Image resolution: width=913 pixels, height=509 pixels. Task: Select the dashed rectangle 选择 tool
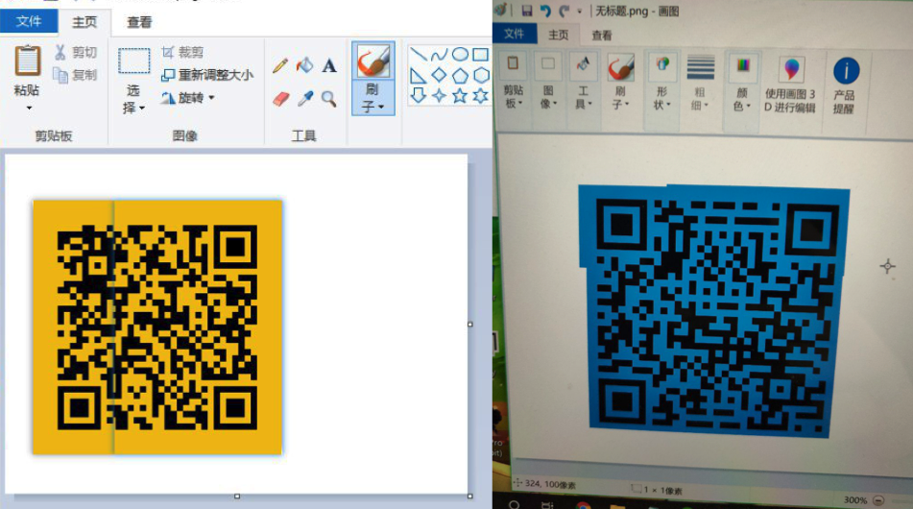click(x=133, y=61)
